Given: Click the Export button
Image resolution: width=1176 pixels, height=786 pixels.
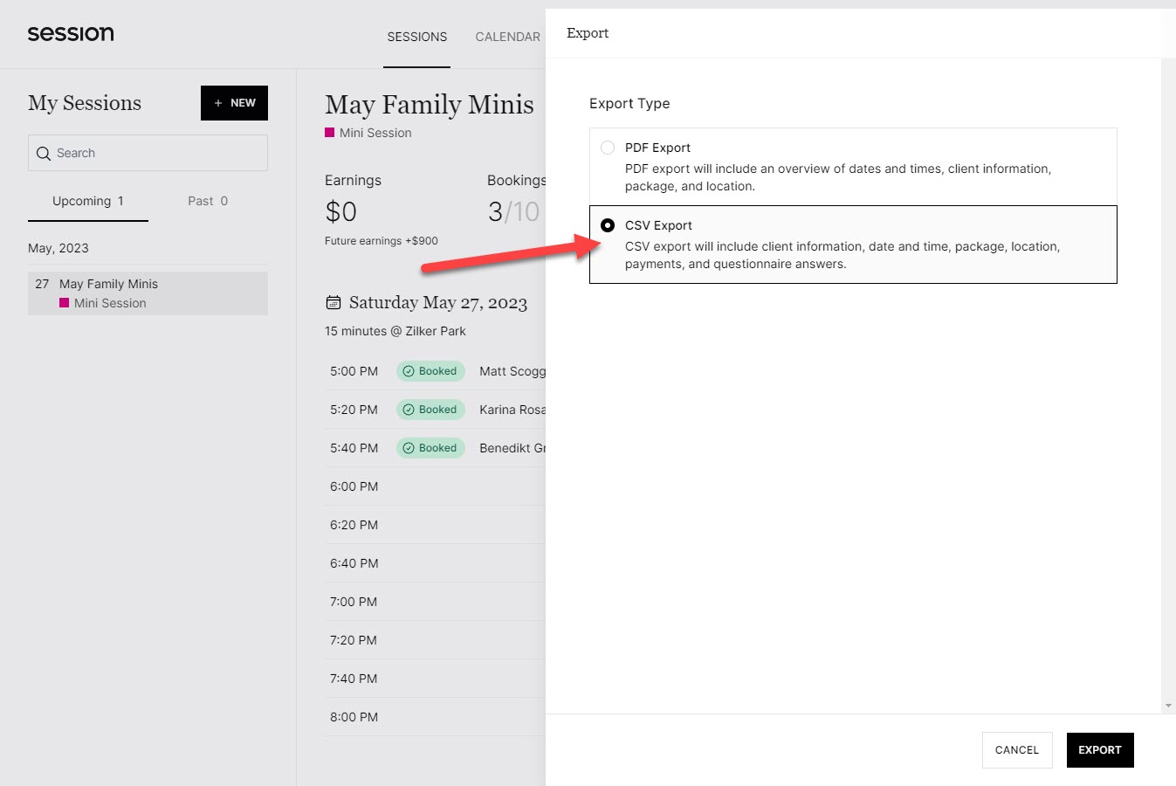Looking at the screenshot, I should 1100,750.
